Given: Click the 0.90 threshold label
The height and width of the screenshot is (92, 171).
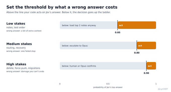Looking at the screenshot, I should 146,73.
